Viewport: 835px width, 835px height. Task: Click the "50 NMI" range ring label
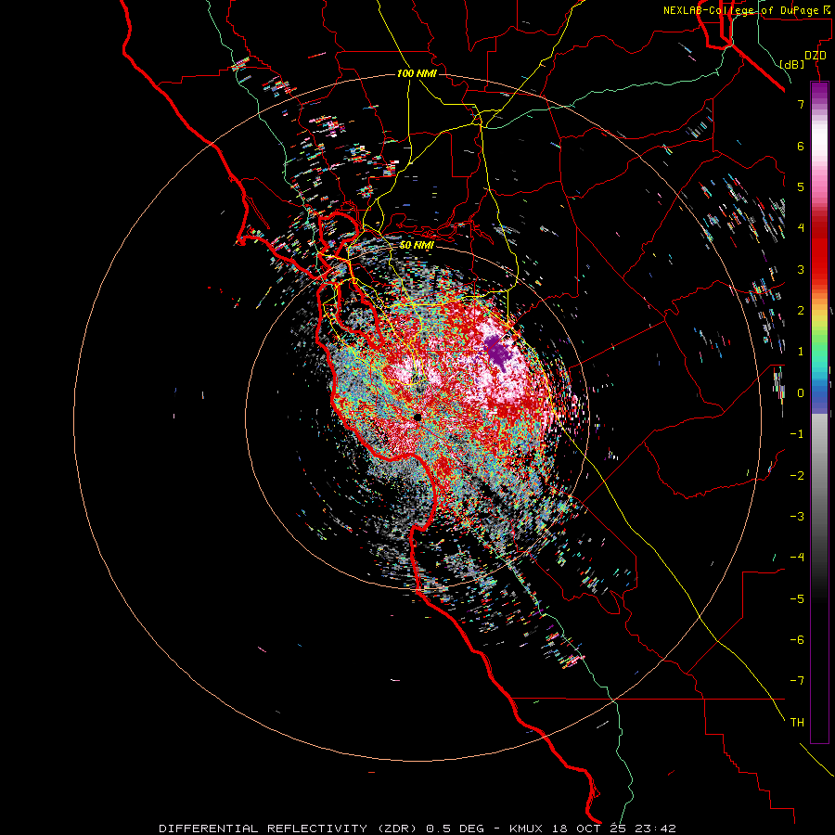coord(417,246)
